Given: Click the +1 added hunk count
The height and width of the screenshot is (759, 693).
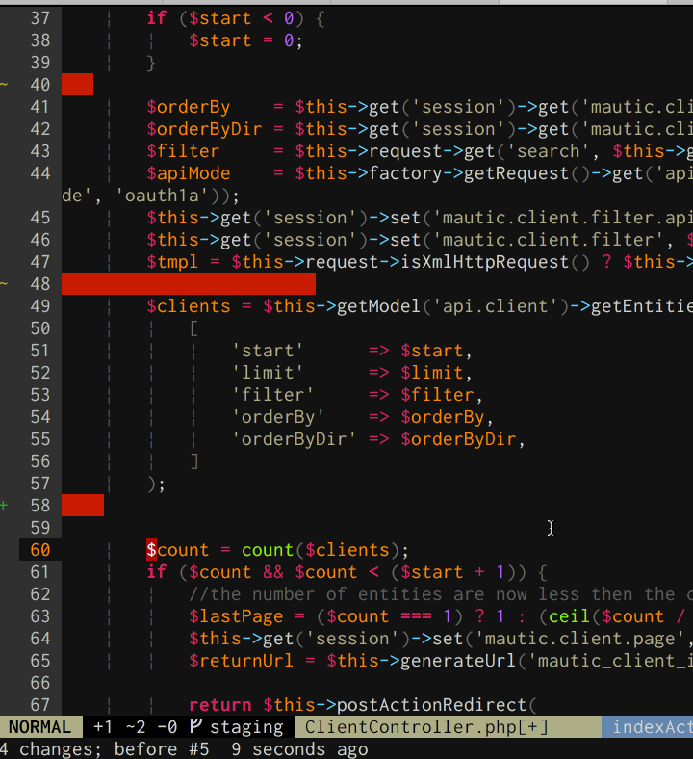Looking at the screenshot, I should click(x=103, y=727).
